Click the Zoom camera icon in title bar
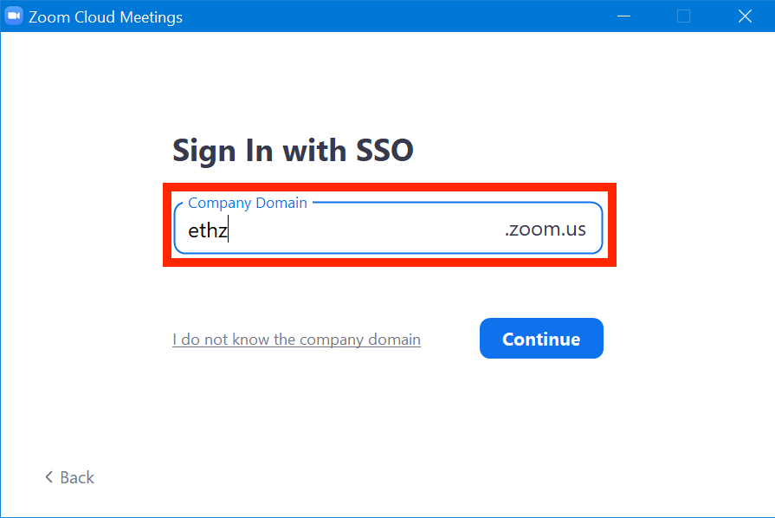This screenshot has width=775, height=518. (14, 16)
